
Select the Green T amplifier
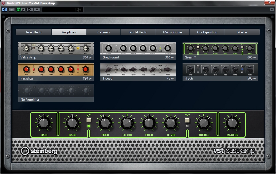pos(220,51)
